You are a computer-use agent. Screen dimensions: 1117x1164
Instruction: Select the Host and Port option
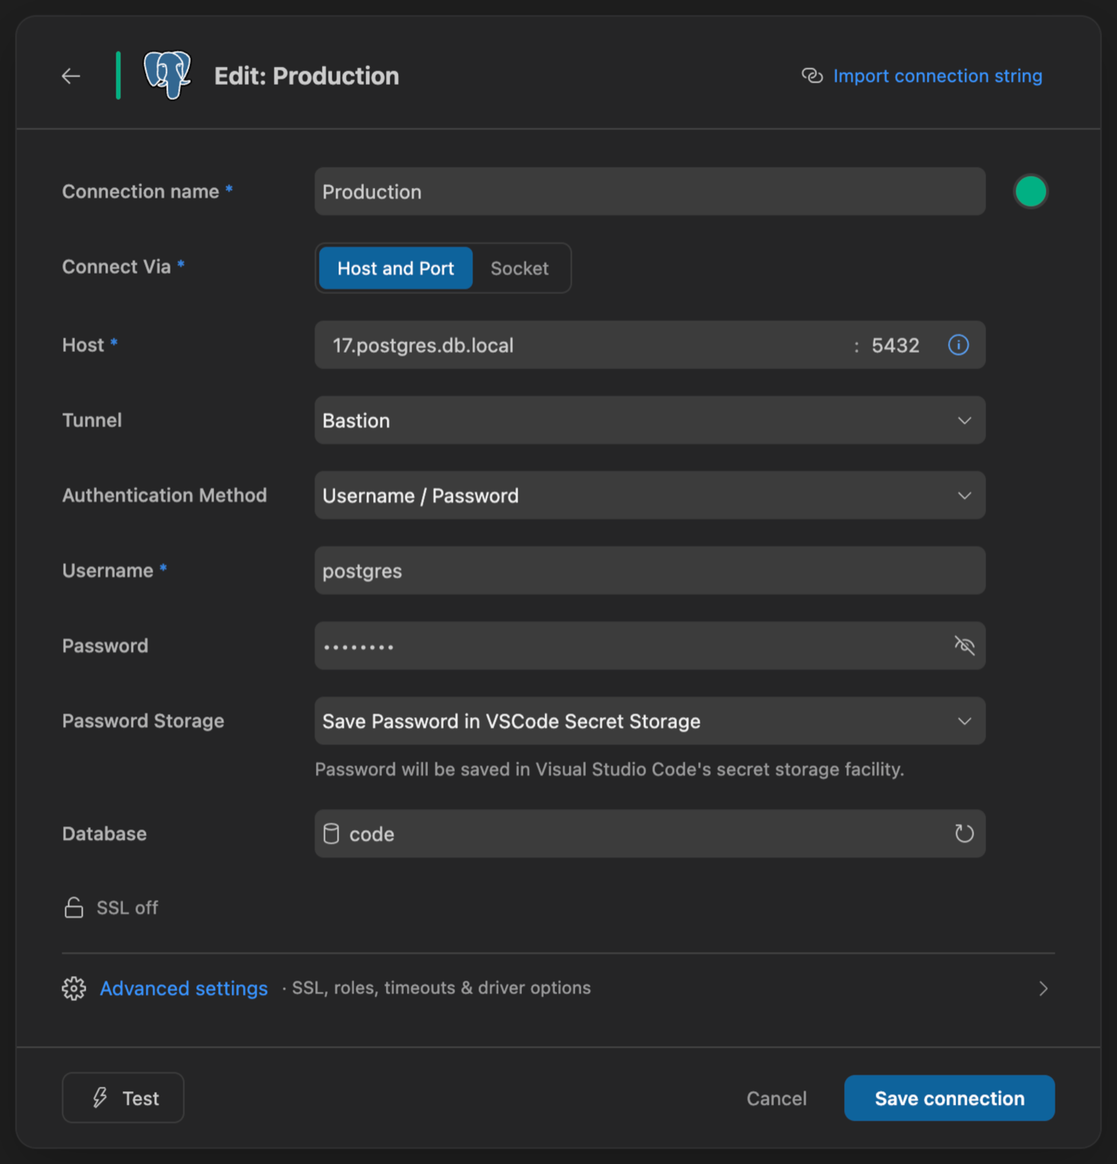coord(396,268)
